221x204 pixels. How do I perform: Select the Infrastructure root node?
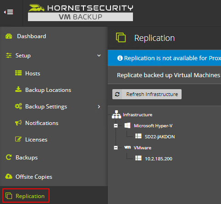[138, 115]
